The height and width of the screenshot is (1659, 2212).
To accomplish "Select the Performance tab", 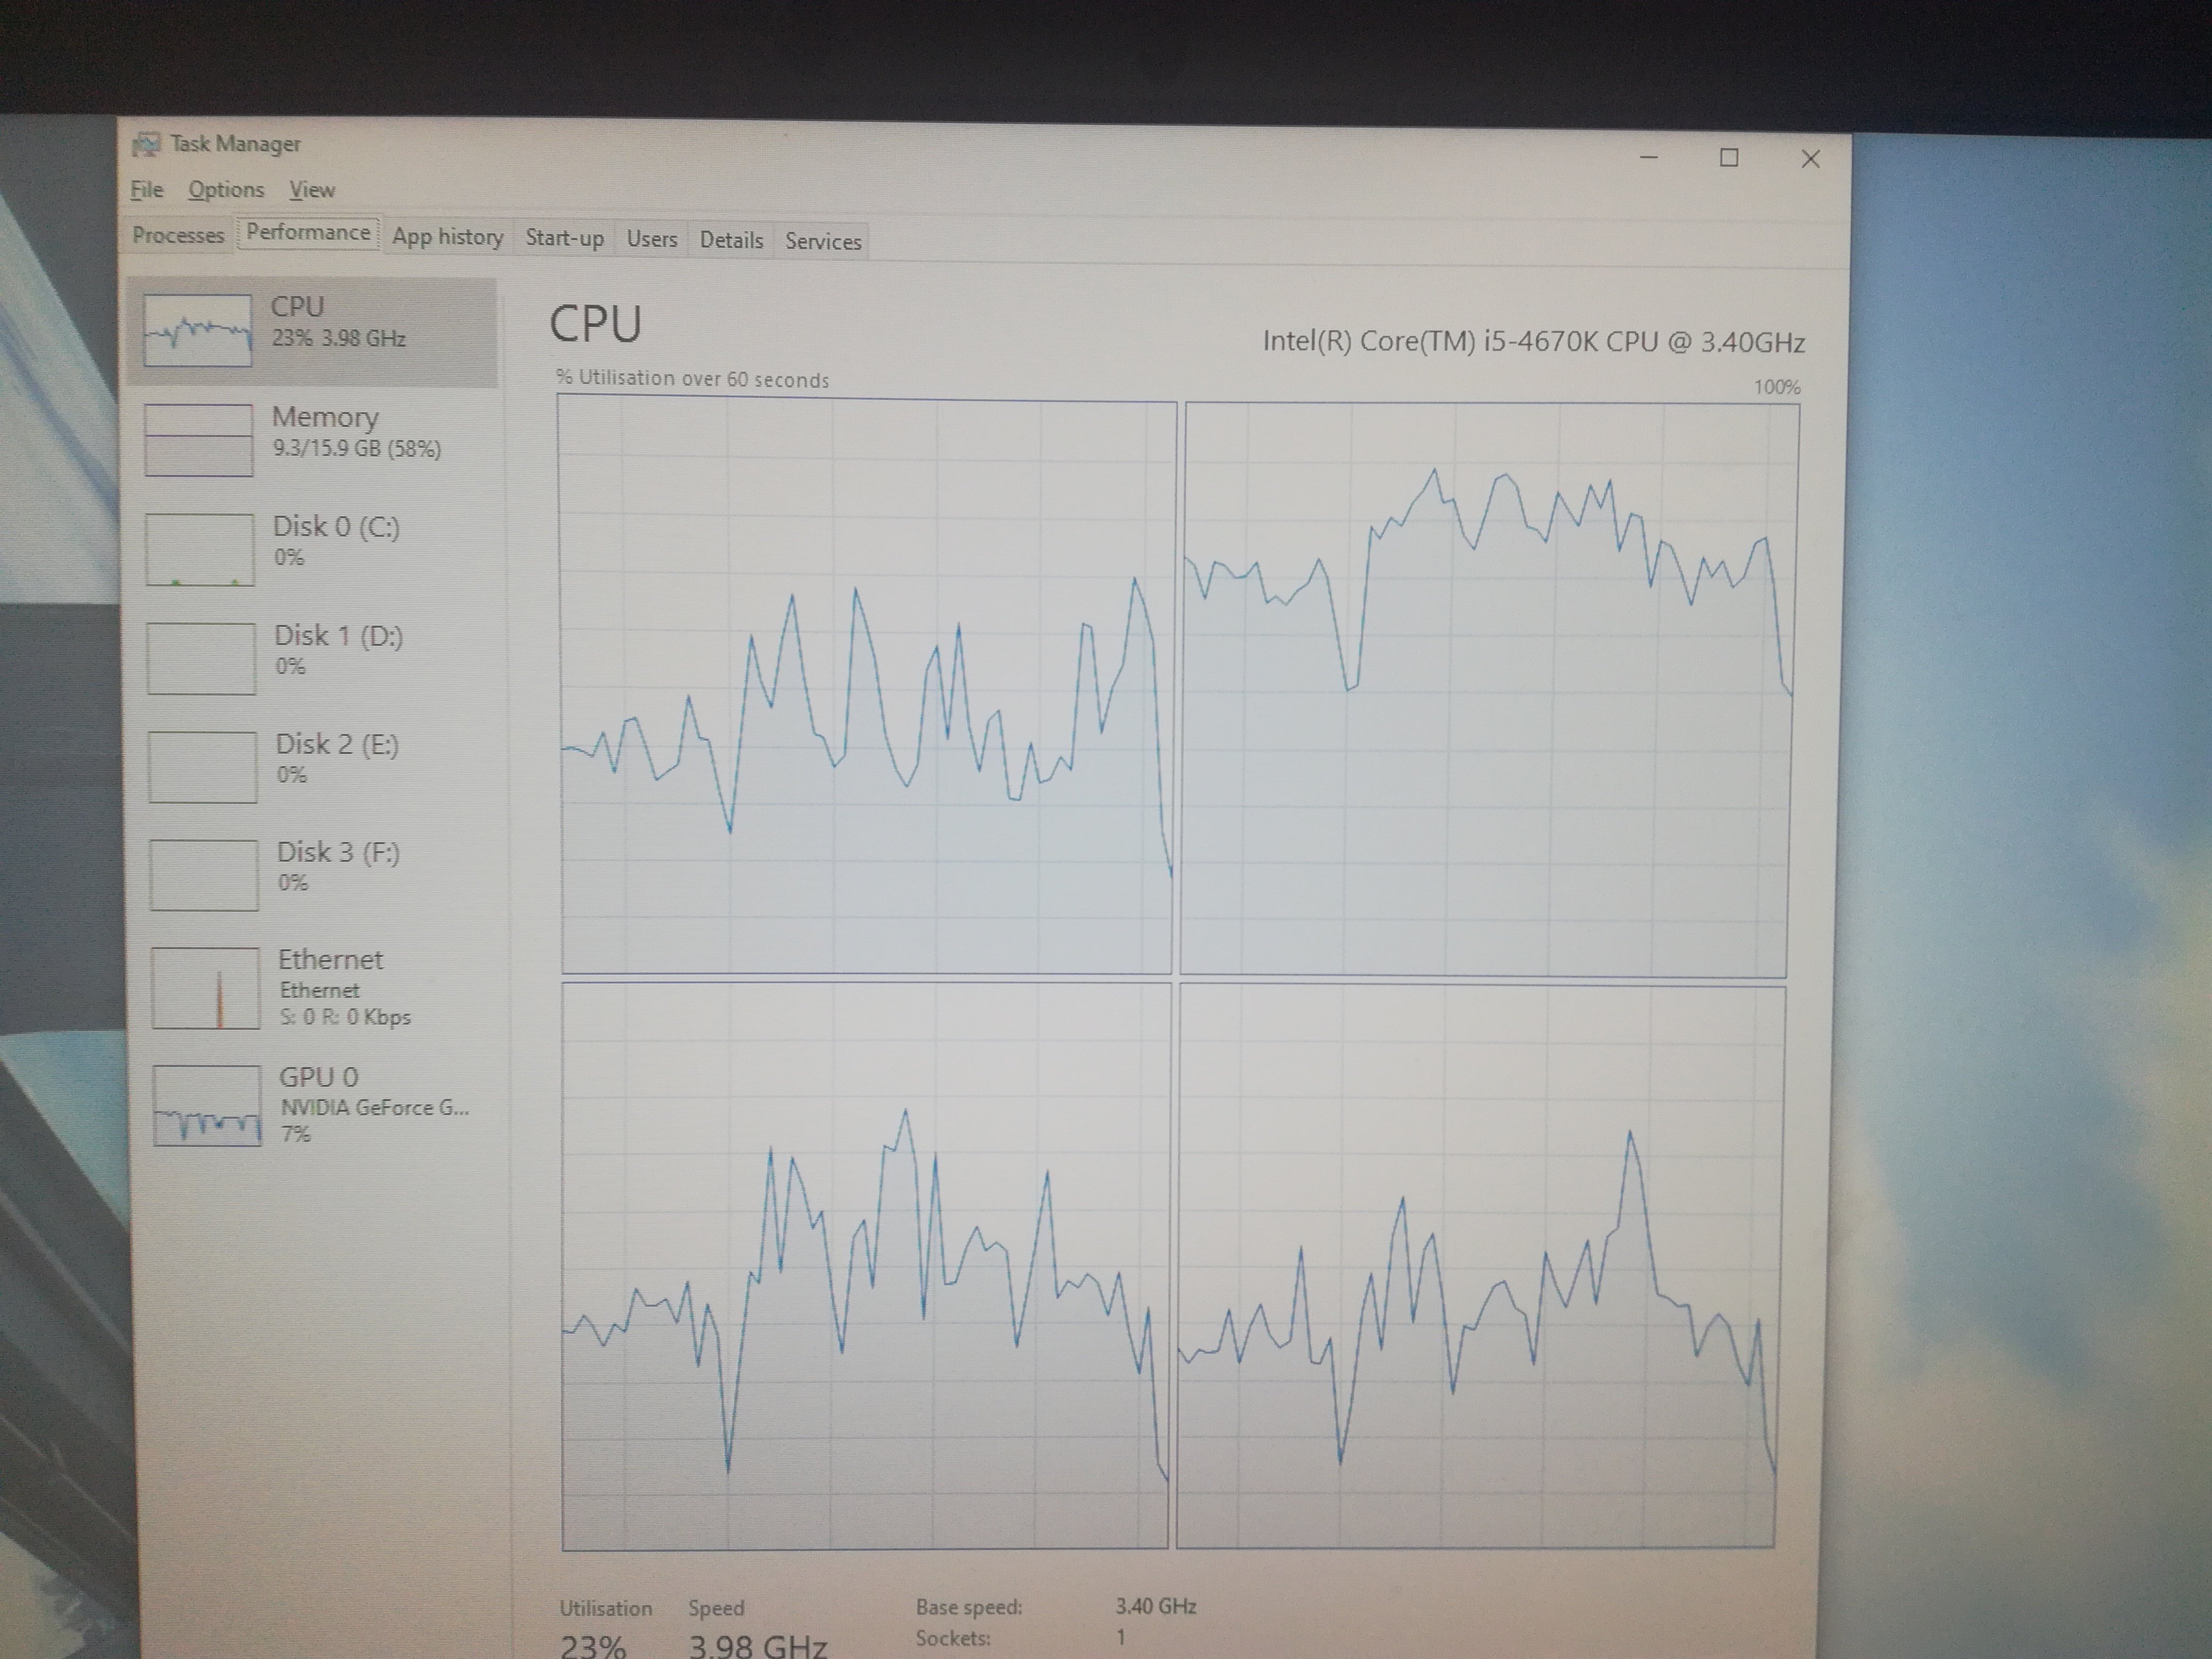I will (308, 232).
